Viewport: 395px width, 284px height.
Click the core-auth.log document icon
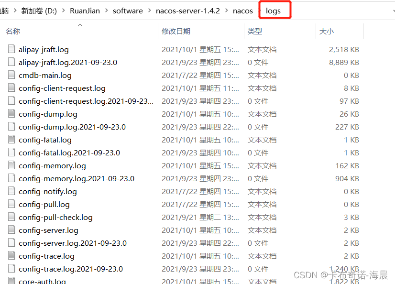coord(11,281)
